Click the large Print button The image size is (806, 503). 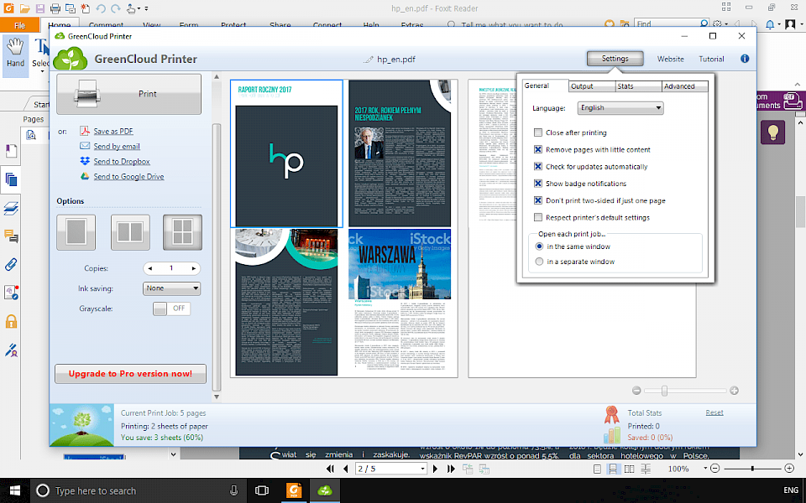129,94
